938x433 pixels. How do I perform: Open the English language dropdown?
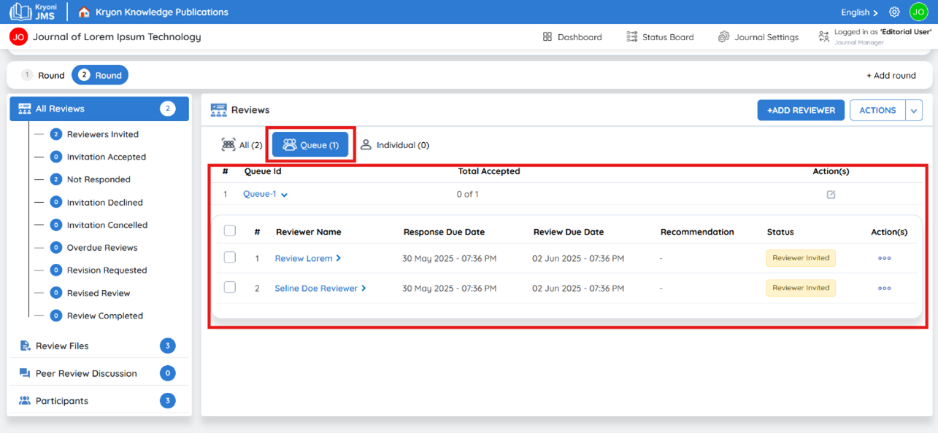coord(859,12)
